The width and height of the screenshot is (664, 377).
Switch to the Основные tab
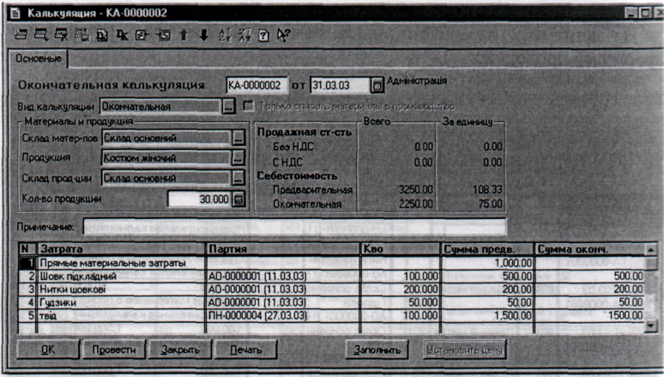coord(38,58)
